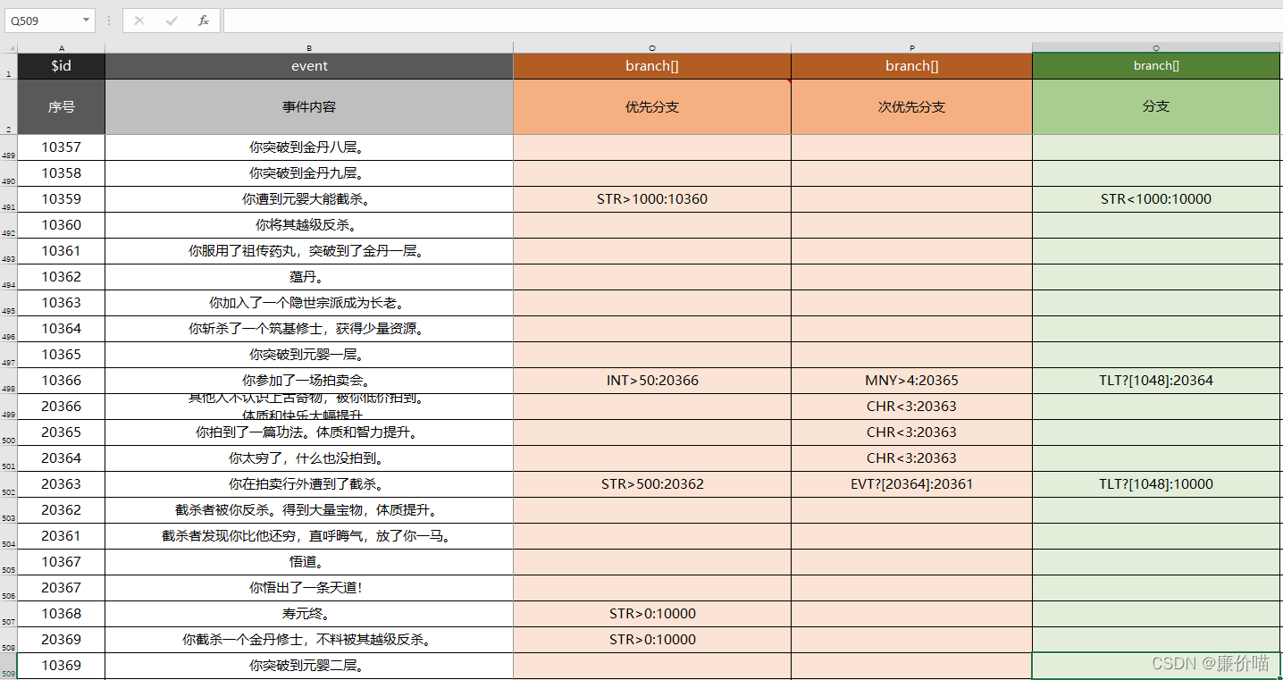Viewport: 1283px width, 680px height.
Task: Select the cell 你加入了一个隐世宗派成为长老。
Action: pyautogui.click(x=309, y=303)
